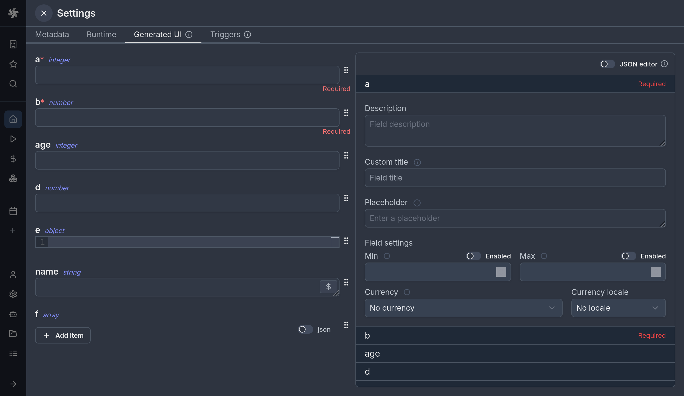Open the Favorites star in the sidebar
Viewport: 684px width, 396px height.
[x=13, y=64]
